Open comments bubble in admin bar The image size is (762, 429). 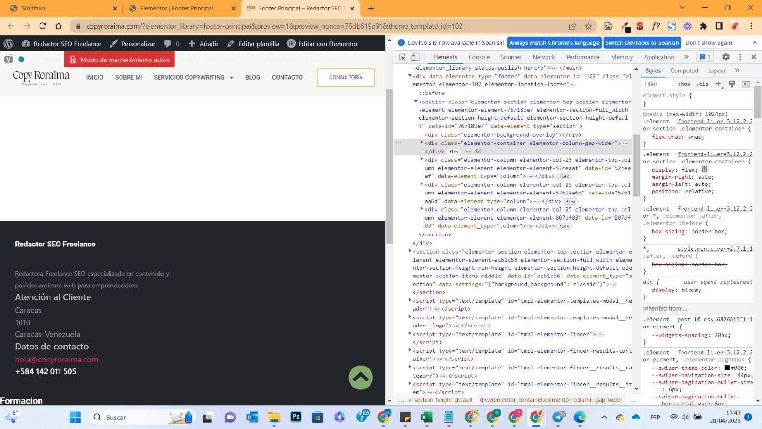pos(172,43)
